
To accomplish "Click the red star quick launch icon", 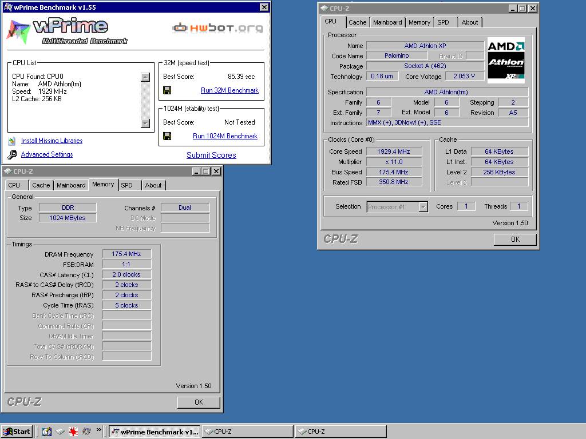I will point(73,432).
